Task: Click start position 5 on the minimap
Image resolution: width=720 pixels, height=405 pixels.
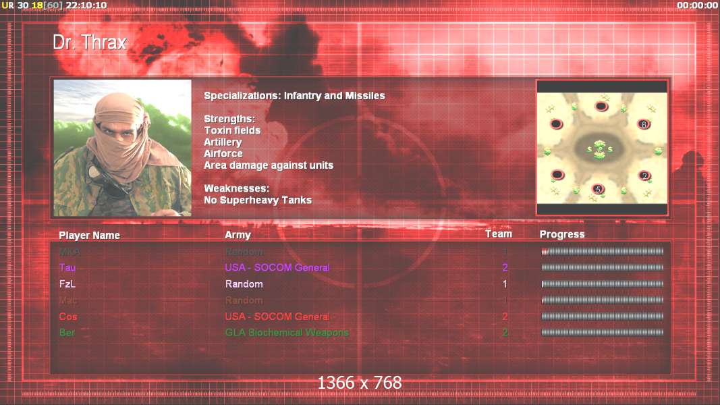Action: coord(598,189)
